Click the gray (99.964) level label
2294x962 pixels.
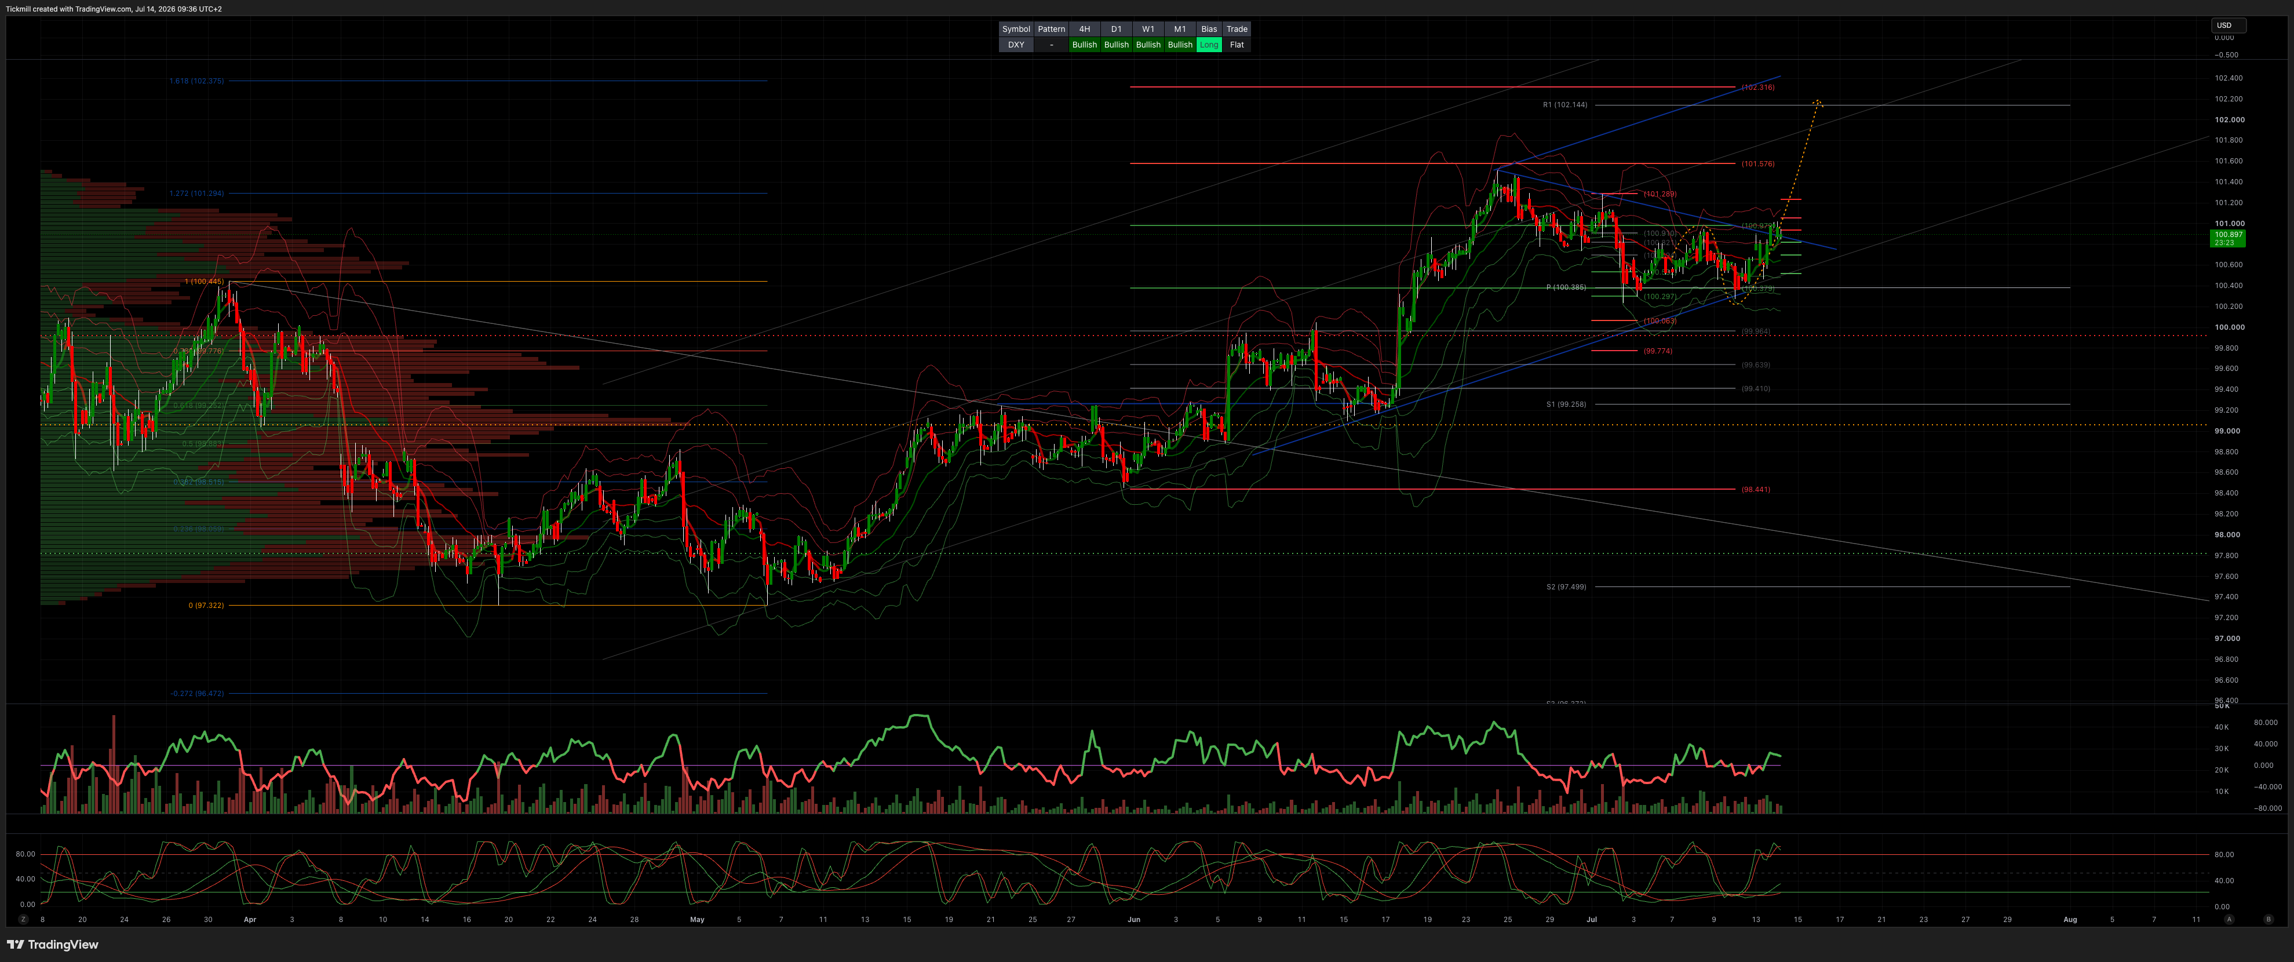tap(1755, 331)
